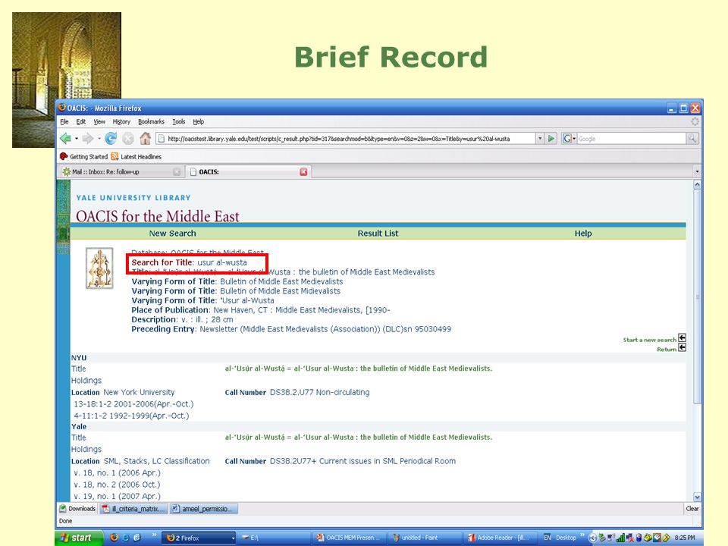Open the Edit menu
The width and height of the screenshot is (728, 546).
point(81,121)
